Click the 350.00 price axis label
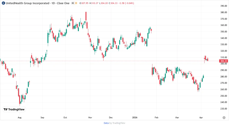229x126 pixels. 224,32
